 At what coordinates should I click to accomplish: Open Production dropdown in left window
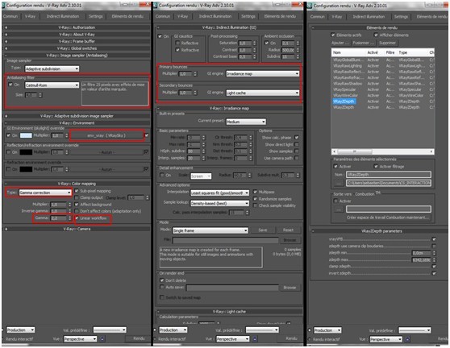[x=21, y=330]
